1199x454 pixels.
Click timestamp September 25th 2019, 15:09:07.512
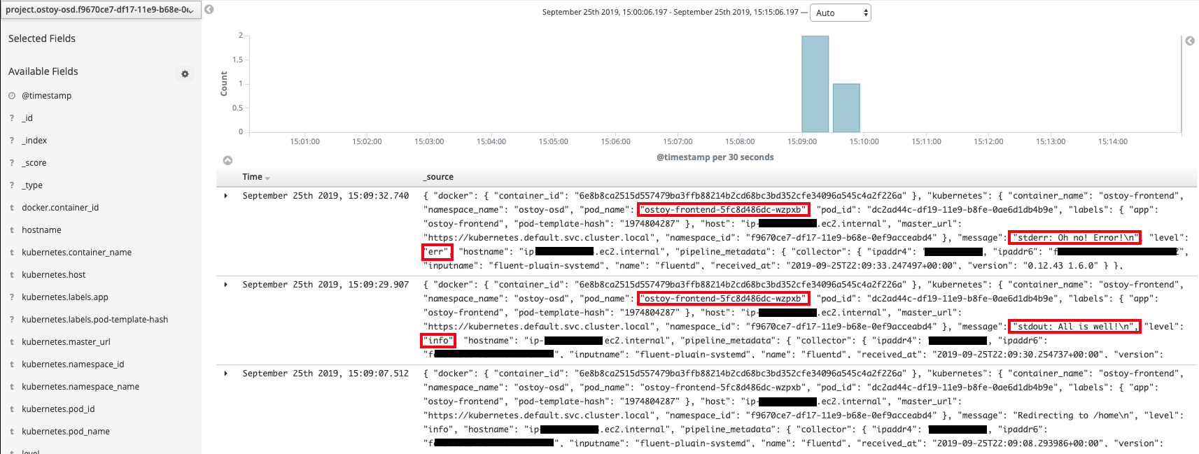point(325,374)
